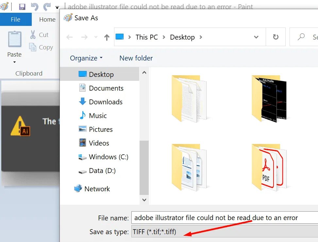Open the Customize Quick Access Toolbar dropdown
The image size is (318, 242).
(x=57, y=8)
